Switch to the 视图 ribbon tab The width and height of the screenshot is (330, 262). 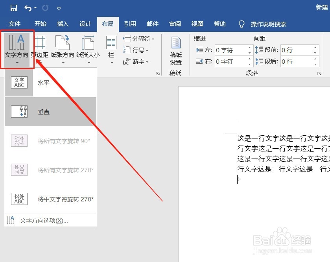tap(197, 24)
